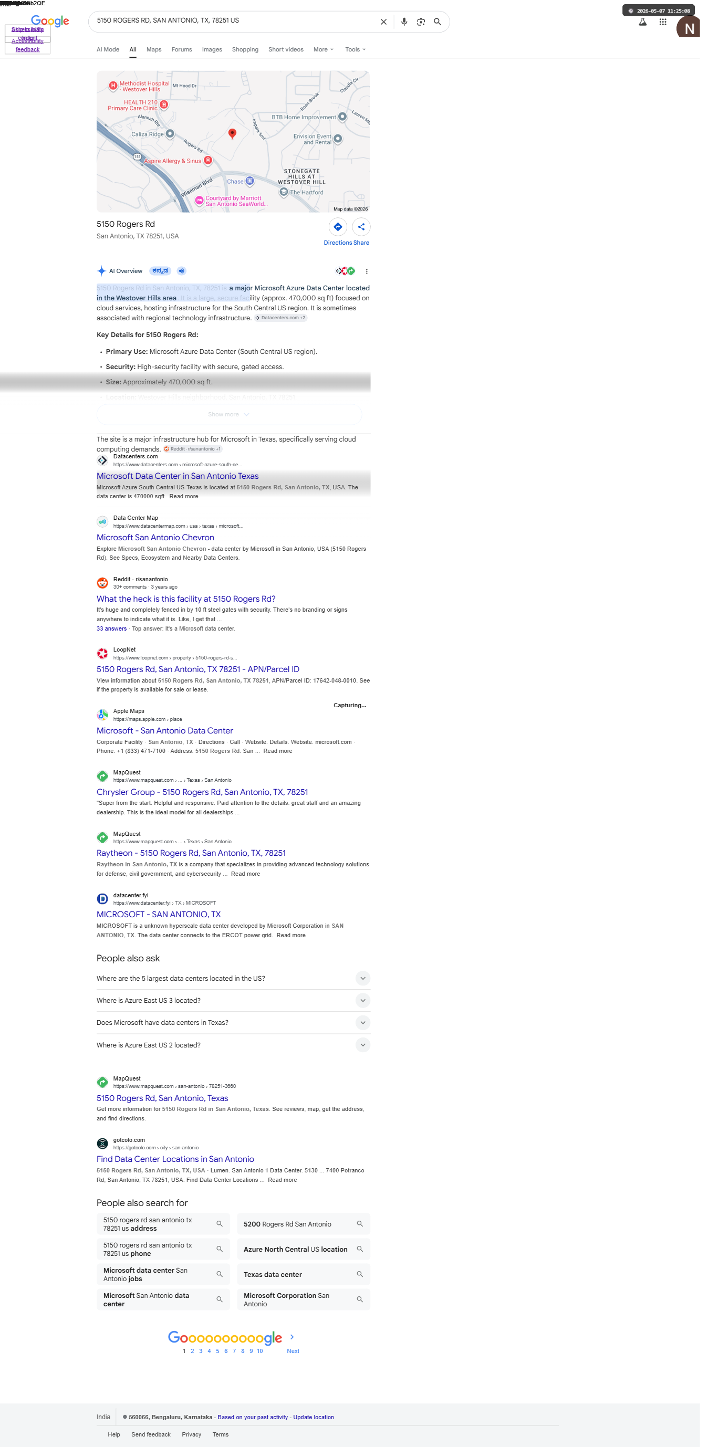Click the LoopNet result favicon
The image size is (708, 1447).
[x=102, y=653]
